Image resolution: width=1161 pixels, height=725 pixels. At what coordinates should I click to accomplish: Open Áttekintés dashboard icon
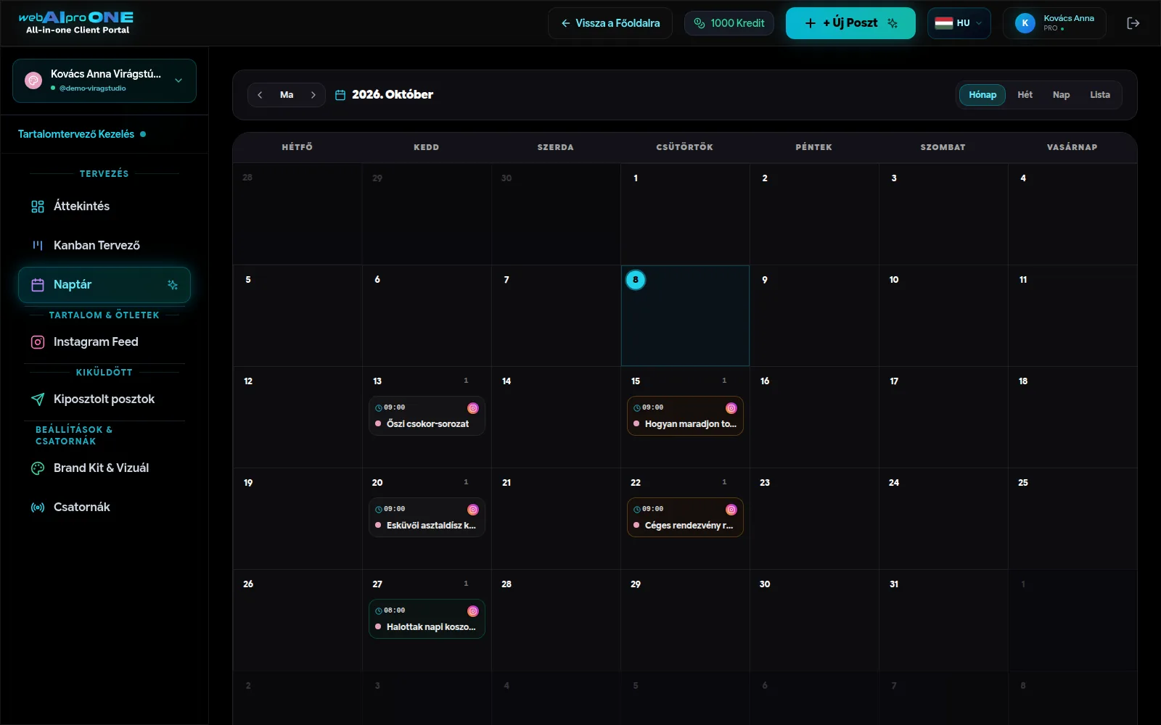38,207
